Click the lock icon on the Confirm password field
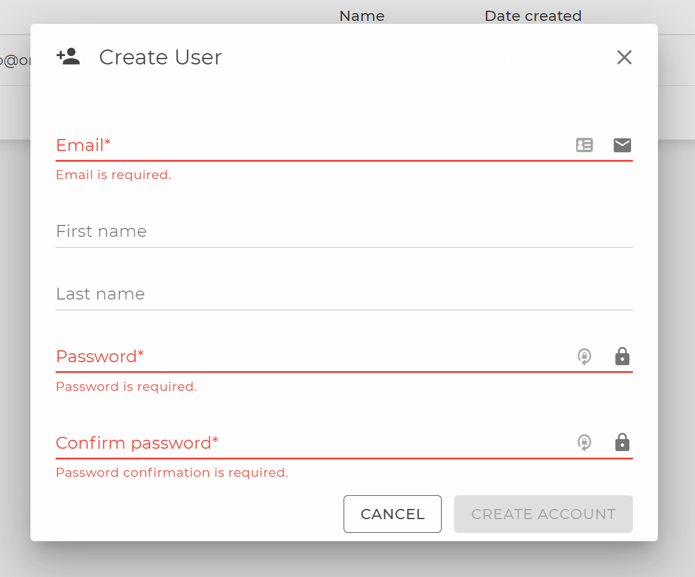The height and width of the screenshot is (577, 695). point(622,443)
